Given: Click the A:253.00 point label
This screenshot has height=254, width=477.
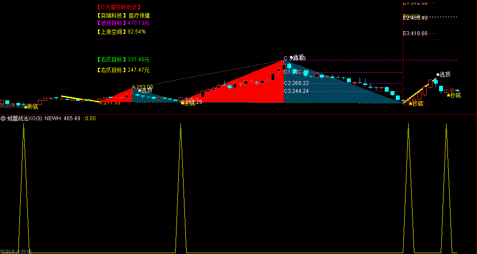Looking at the screenshot, I should click(142, 87).
